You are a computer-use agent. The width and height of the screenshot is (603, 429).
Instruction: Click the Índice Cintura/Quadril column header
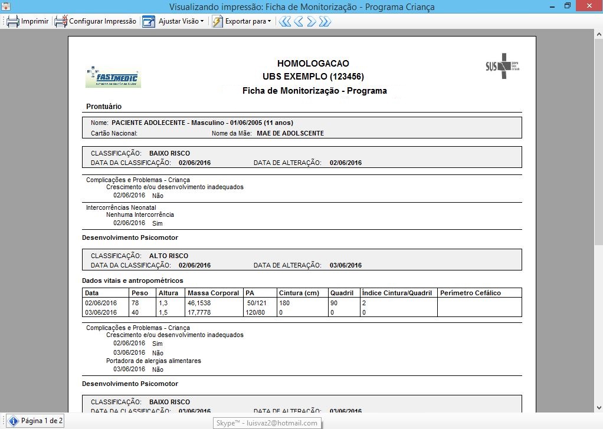(x=397, y=293)
